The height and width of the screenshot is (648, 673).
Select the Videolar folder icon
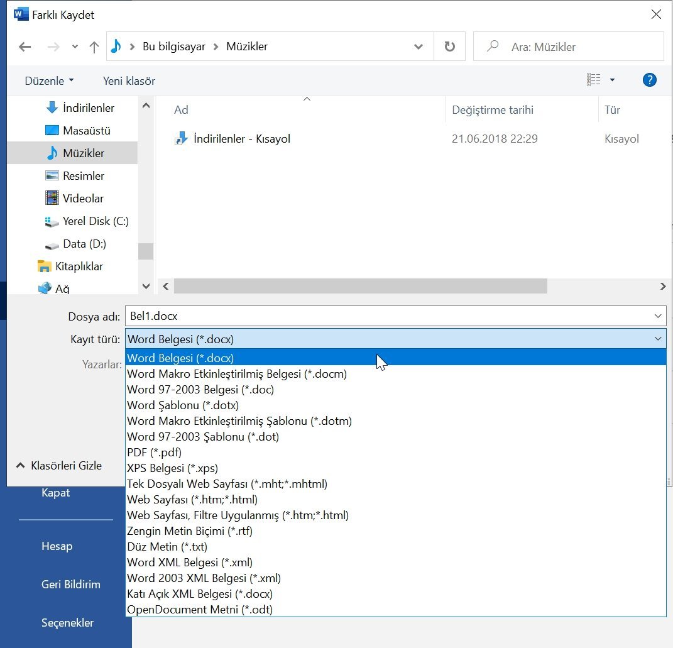click(54, 198)
